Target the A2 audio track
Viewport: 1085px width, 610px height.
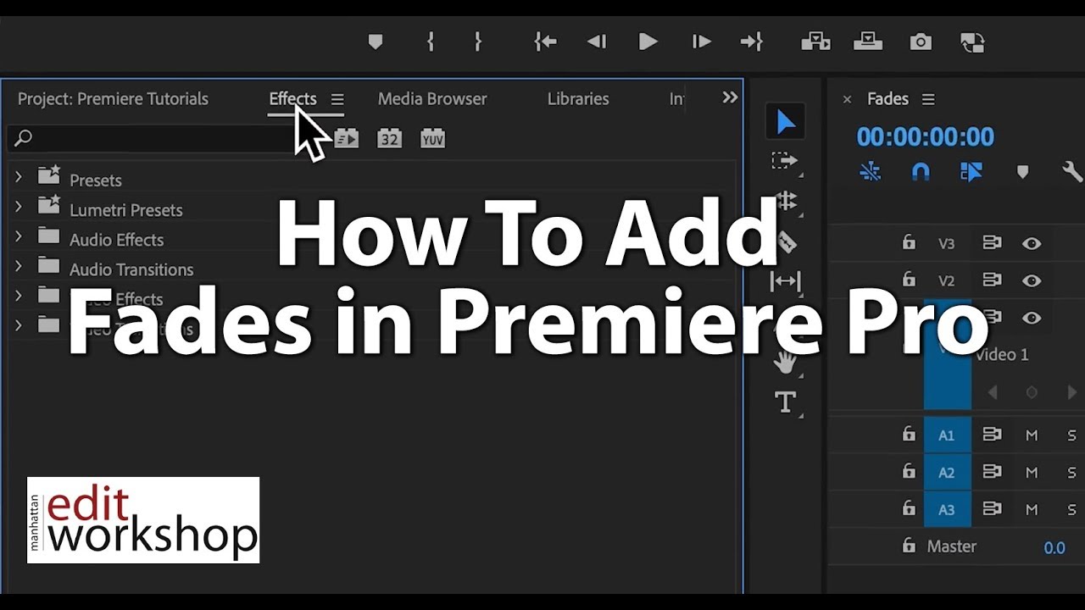tap(947, 472)
